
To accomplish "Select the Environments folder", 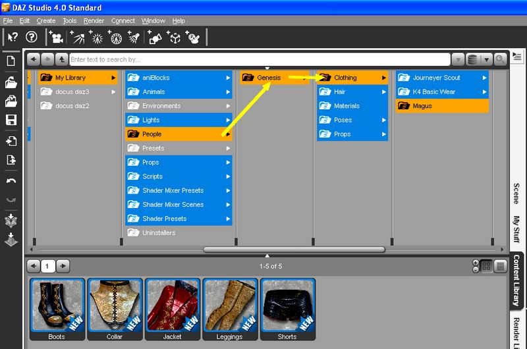I will 179,106.
